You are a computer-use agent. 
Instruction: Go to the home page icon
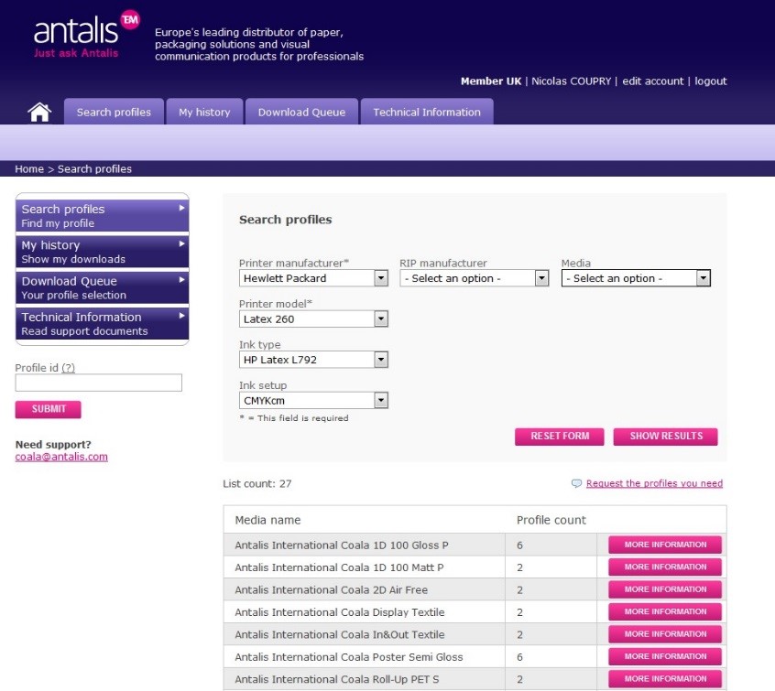click(39, 113)
